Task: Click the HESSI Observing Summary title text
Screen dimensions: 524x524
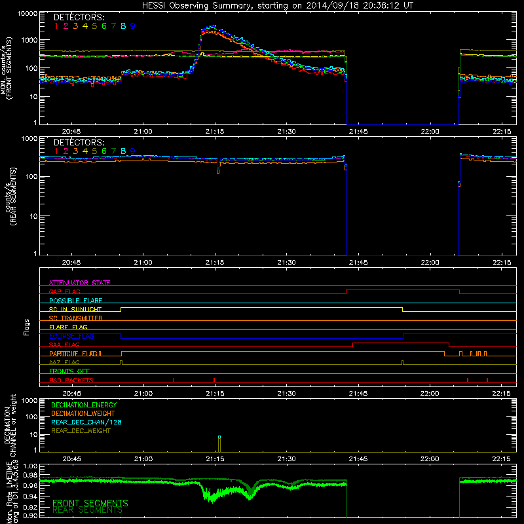Action: coord(277,6)
